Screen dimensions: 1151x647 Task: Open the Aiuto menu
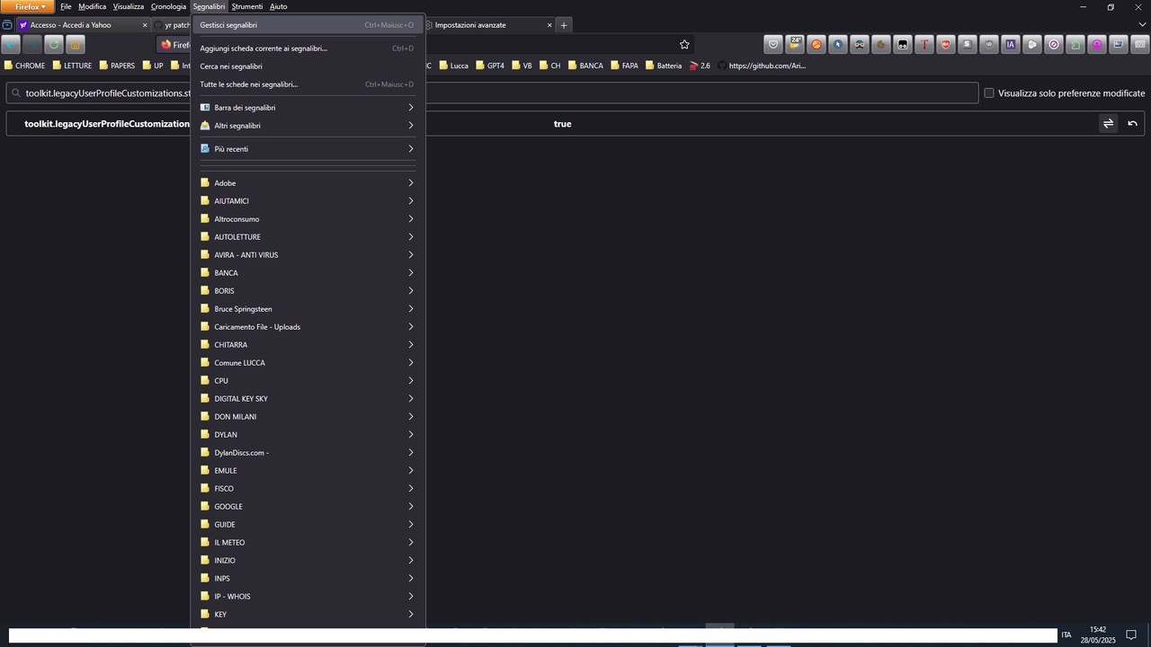[x=279, y=6]
